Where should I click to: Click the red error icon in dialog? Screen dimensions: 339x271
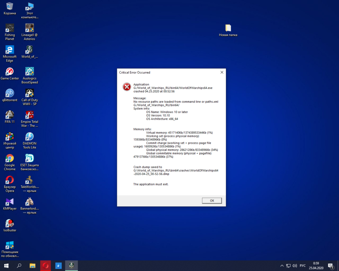(x=127, y=87)
